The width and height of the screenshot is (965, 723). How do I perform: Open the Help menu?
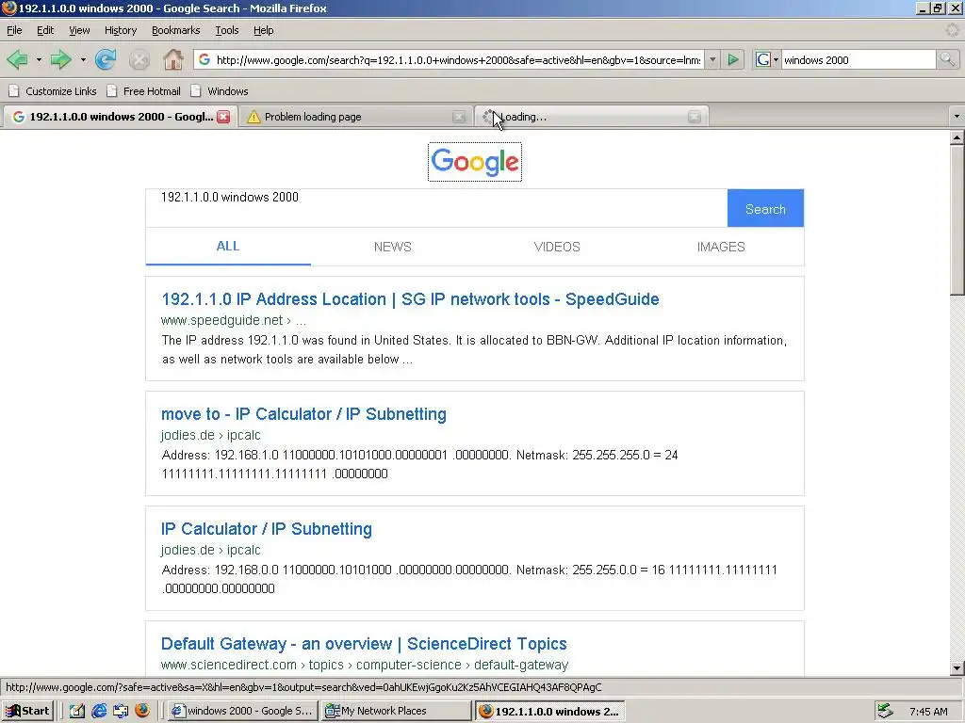click(x=264, y=30)
